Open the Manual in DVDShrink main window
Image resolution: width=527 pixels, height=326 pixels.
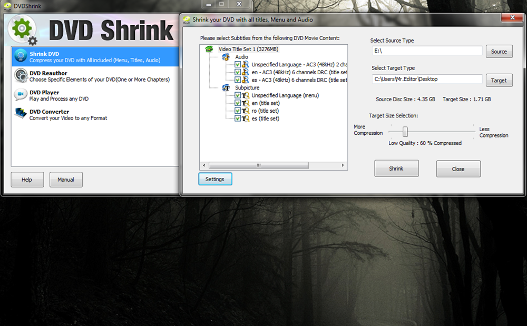(66, 180)
